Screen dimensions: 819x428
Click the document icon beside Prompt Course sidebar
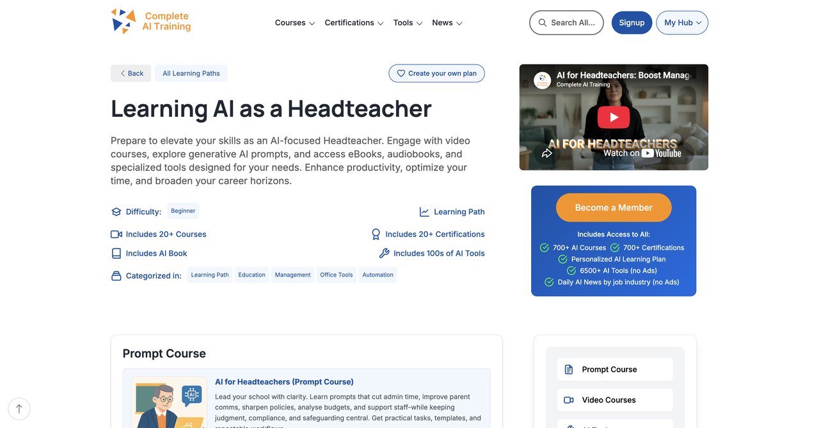[569, 369]
